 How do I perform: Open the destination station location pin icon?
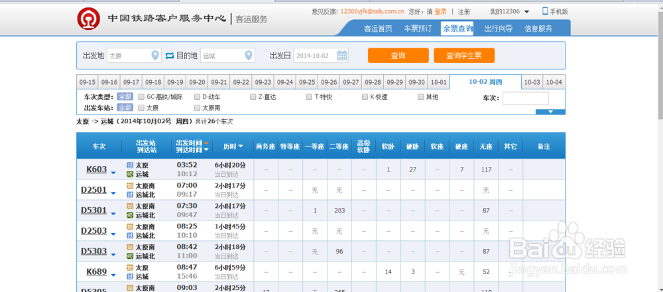249,56
